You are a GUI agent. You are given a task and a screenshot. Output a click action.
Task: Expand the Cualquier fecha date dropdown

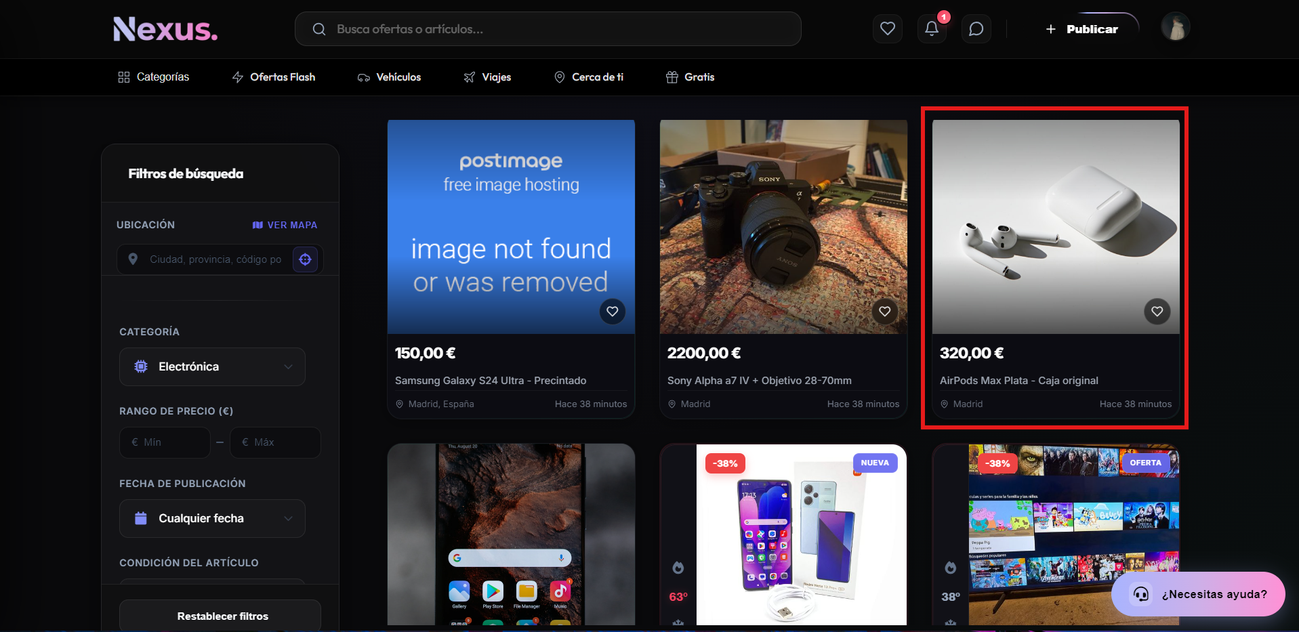[x=212, y=518]
